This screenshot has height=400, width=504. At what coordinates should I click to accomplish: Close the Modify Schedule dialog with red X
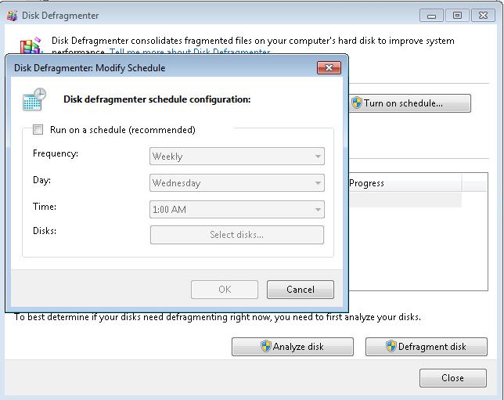point(329,68)
